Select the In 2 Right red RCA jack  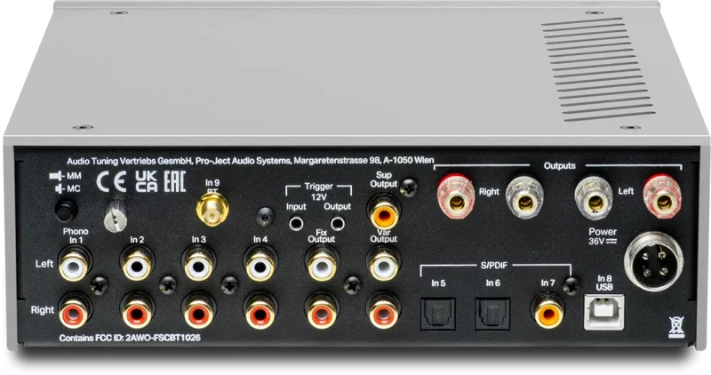pyautogui.click(x=137, y=311)
